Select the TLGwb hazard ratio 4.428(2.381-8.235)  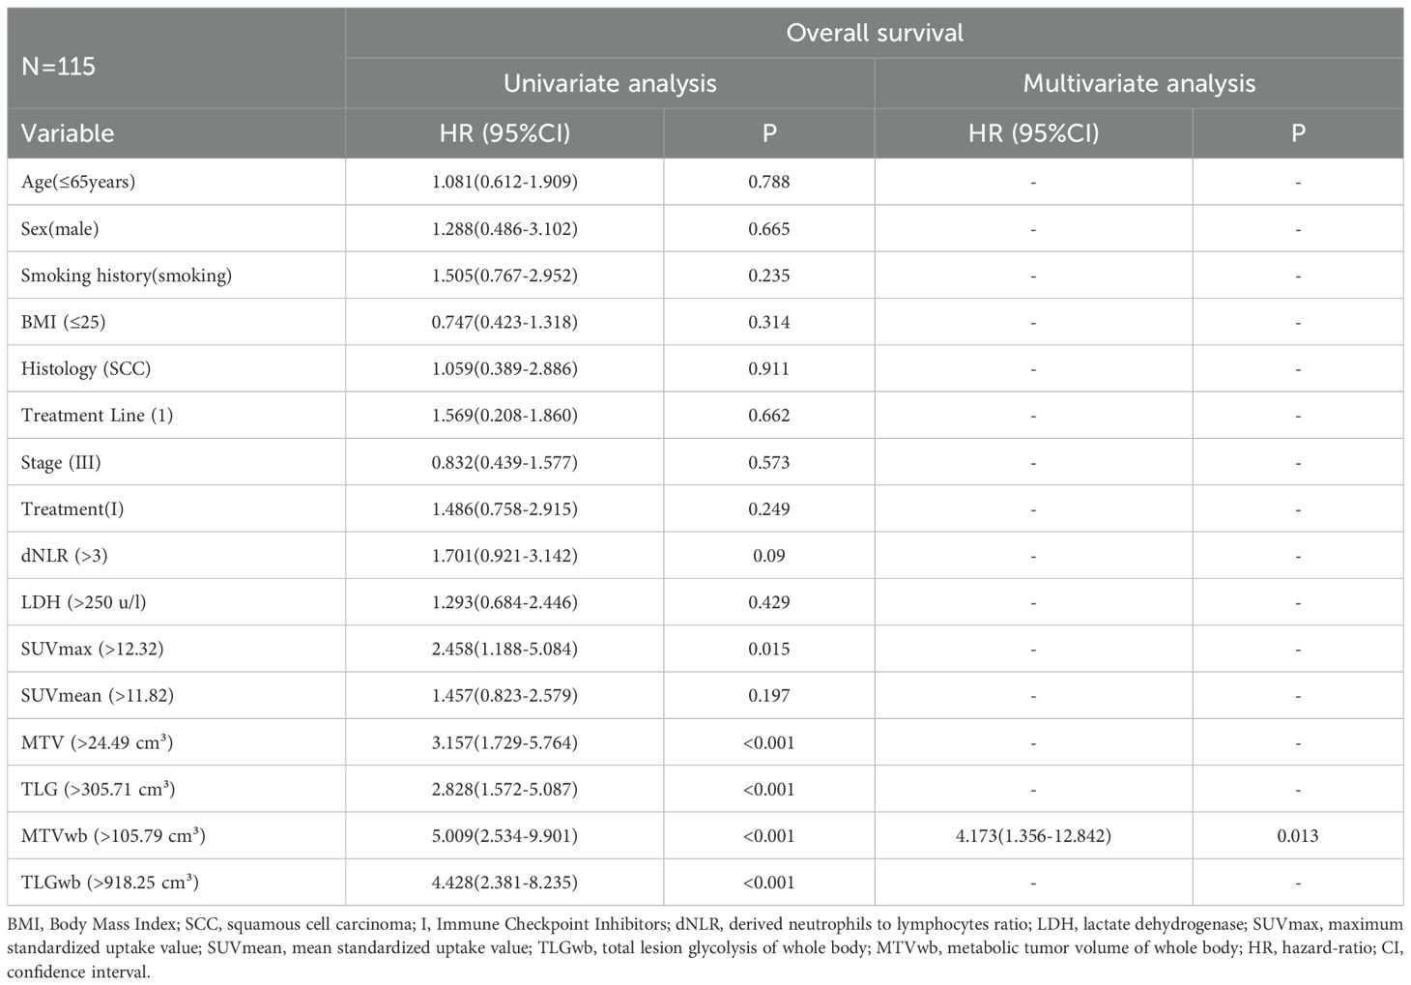coord(504,883)
